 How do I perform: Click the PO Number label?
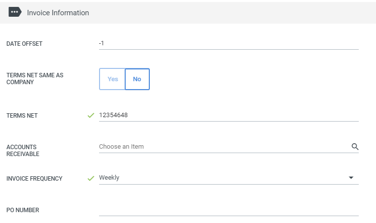tap(23, 210)
